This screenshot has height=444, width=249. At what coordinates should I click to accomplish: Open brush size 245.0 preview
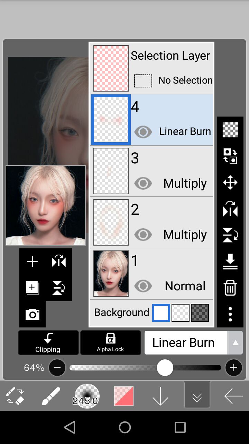(x=87, y=396)
